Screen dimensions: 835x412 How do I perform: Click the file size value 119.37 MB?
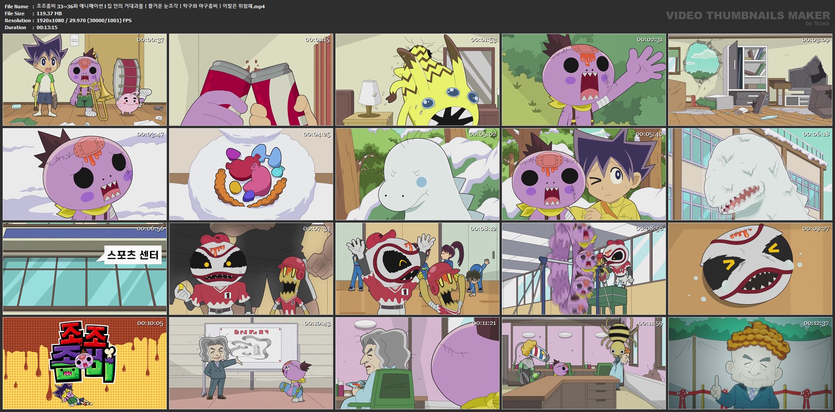(x=49, y=14)
